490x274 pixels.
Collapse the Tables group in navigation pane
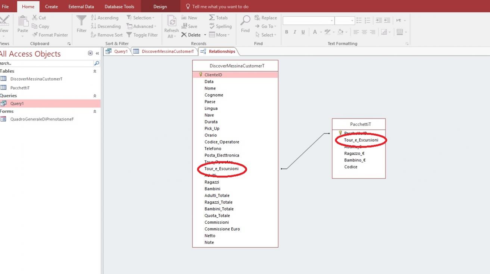pos(95,71)
